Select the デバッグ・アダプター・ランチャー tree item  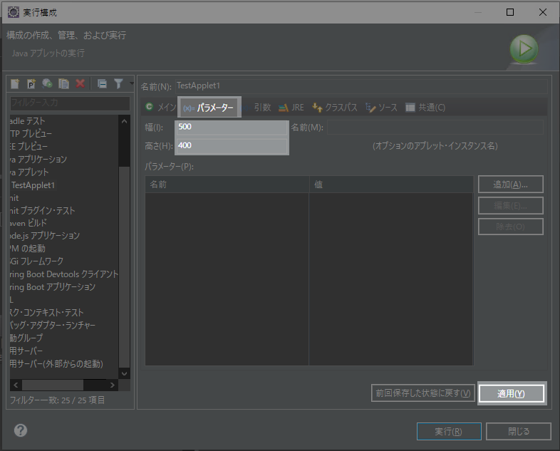(x=53, y=326)
